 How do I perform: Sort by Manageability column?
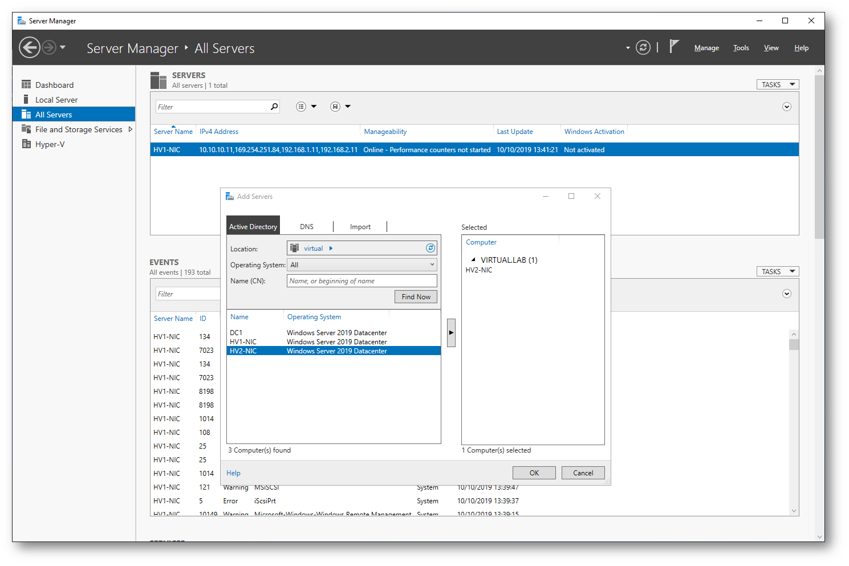pyautogui.click(x=385, y=132)
